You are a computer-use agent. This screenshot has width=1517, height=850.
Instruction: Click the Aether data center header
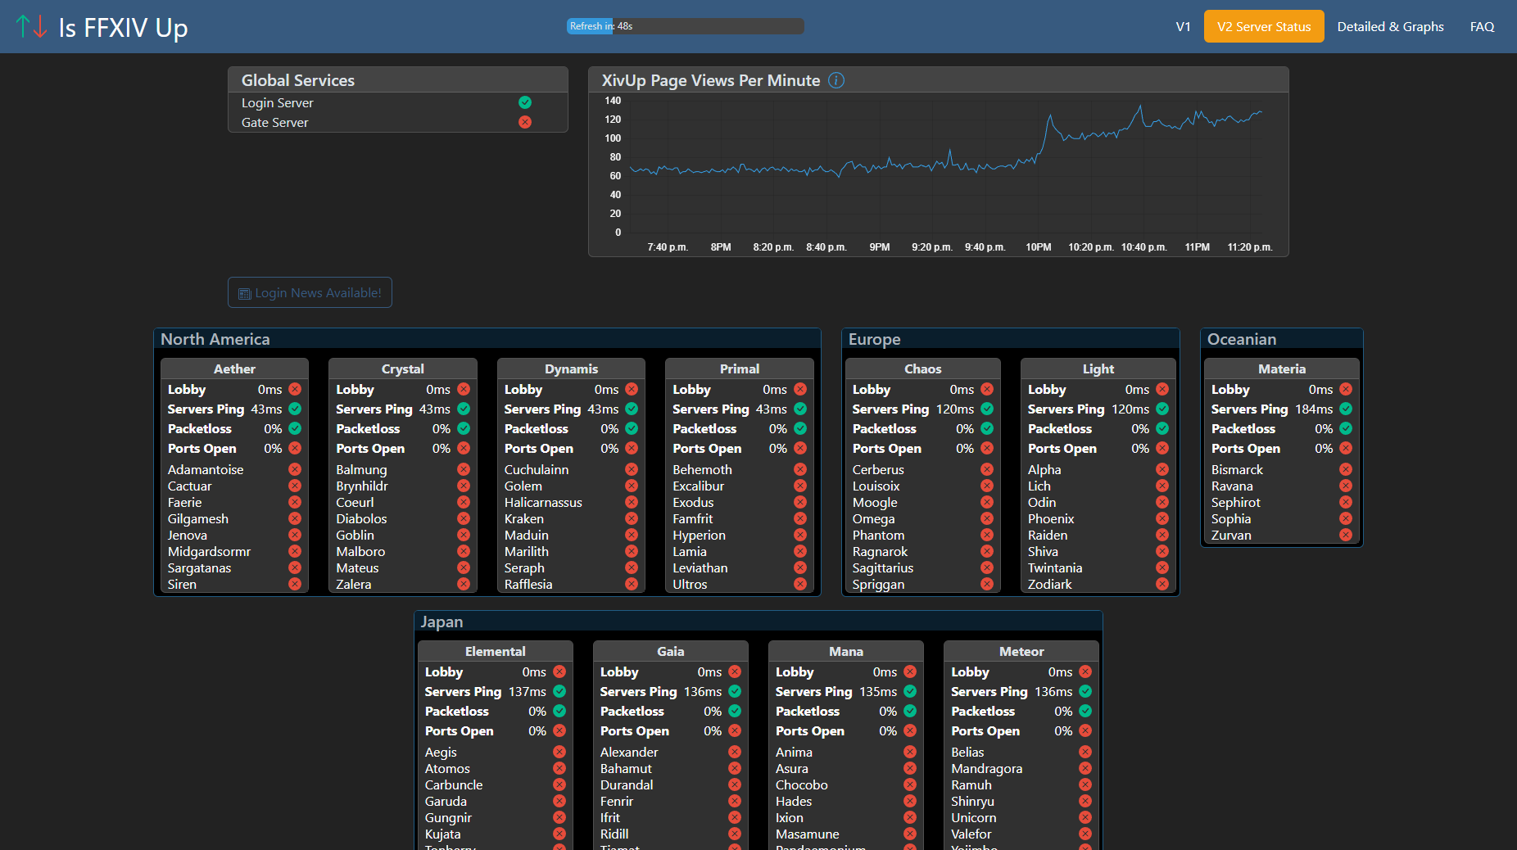(x=234, y=368)
